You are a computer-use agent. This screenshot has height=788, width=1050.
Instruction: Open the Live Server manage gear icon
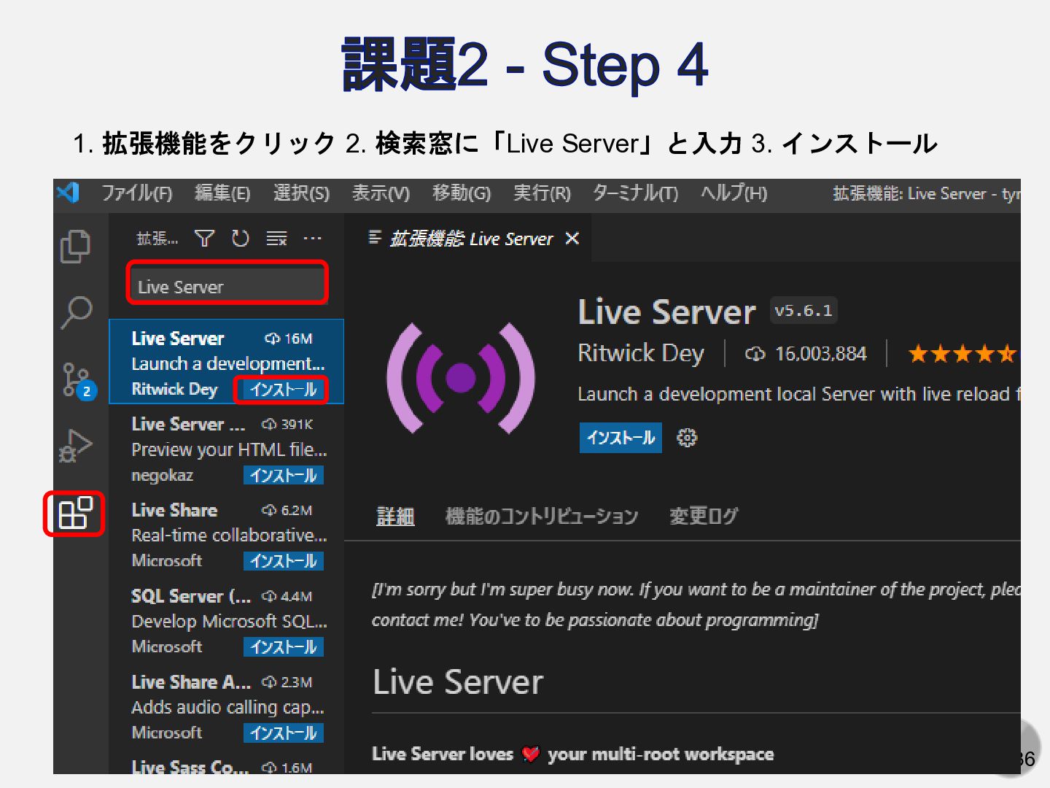point(687,438)
